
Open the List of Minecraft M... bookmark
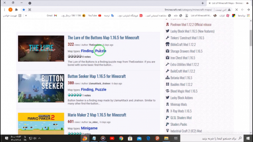[204, 15]
